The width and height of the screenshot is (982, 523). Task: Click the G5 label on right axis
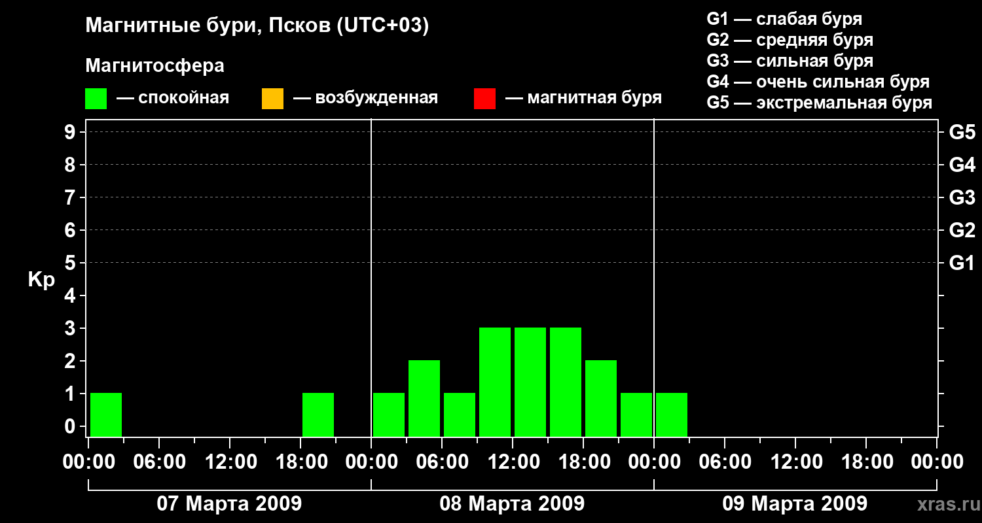pyautogui.click(x=962, y=132)
